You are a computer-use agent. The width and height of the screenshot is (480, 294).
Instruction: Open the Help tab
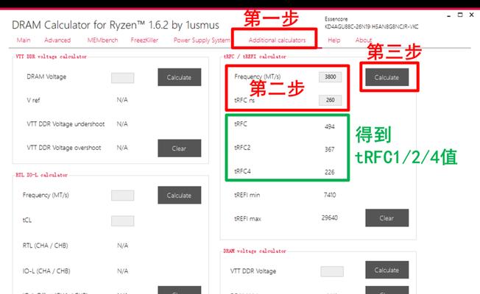click(x=334, y=40)
